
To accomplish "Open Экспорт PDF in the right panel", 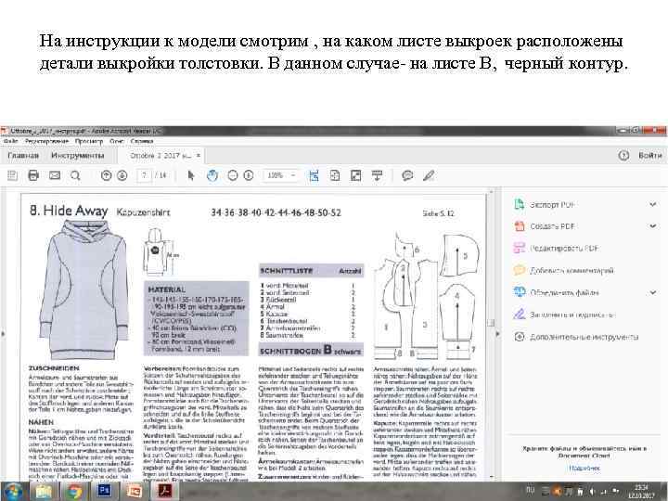I will (549, 203).
